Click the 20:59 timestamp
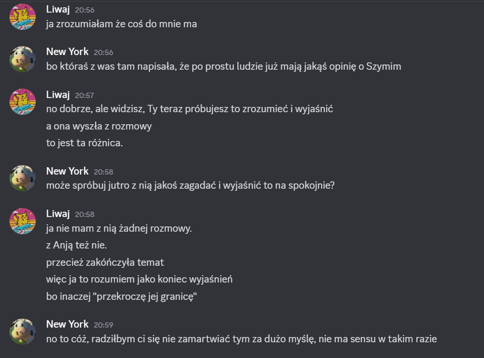Screen dimensions: 484x358 click(103, 325)
